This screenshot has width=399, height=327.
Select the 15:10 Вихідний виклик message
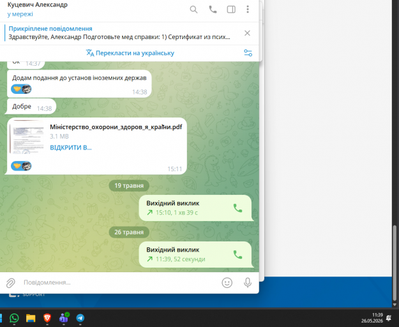pyautogui.click(x=195, y=208)
